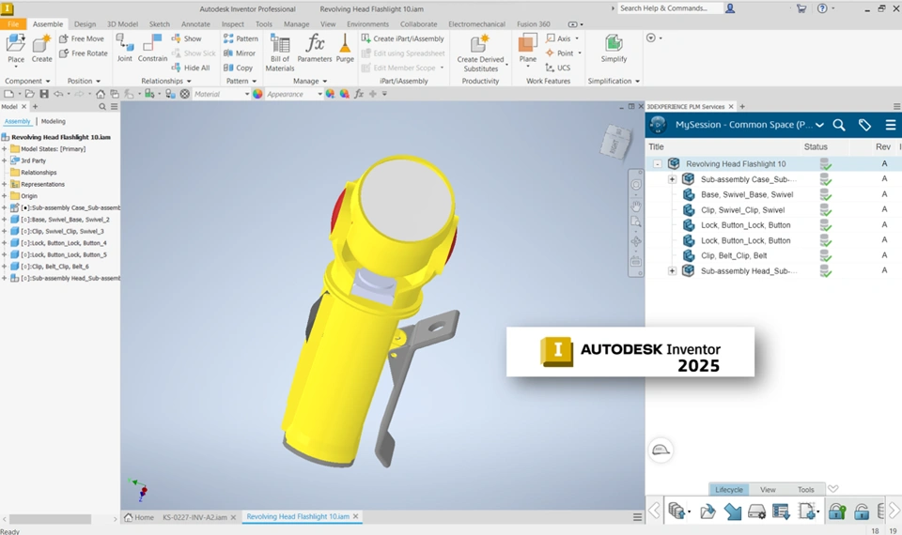Screen dimensions: 902x535
Task: Click the Model browser horizontal scrollbar
Action: point(50,519)
